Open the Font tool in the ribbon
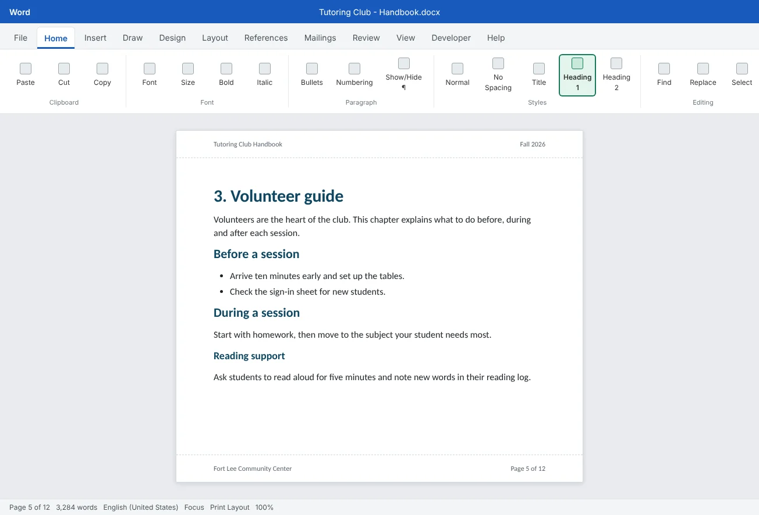Viewport: 759px width, 515px height. [x=150, y=76]
